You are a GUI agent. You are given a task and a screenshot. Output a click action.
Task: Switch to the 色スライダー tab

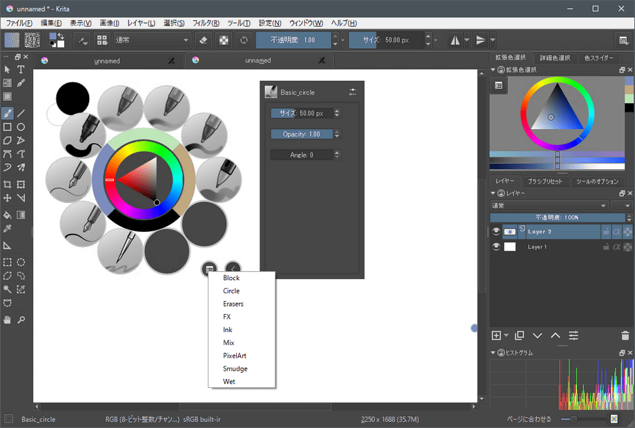[x=598, y=58]
